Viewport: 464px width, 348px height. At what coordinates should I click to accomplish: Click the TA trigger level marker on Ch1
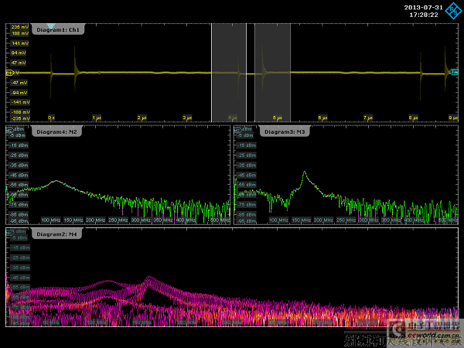[x=454, y=72]
